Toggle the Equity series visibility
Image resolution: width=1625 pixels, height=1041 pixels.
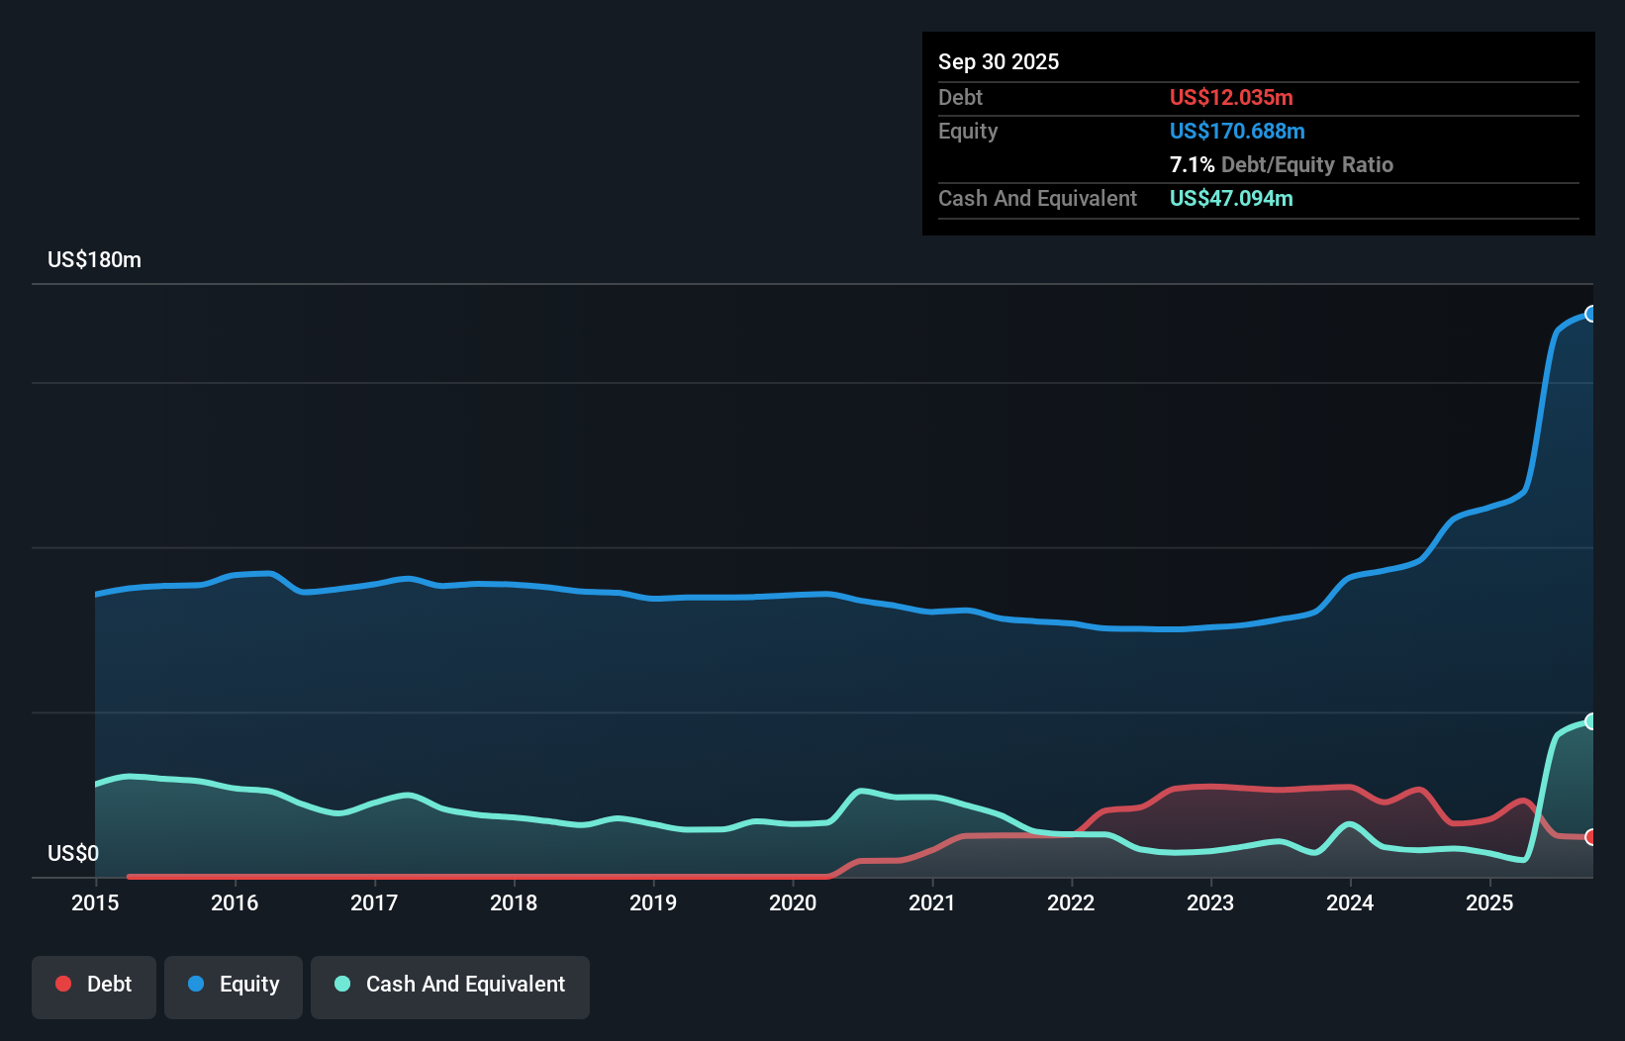[234, 987]
